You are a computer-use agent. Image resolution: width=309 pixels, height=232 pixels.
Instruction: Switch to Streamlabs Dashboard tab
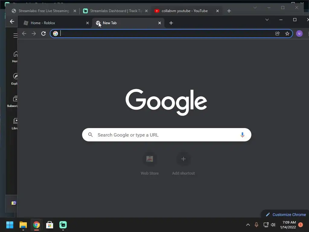coord(116,11)
